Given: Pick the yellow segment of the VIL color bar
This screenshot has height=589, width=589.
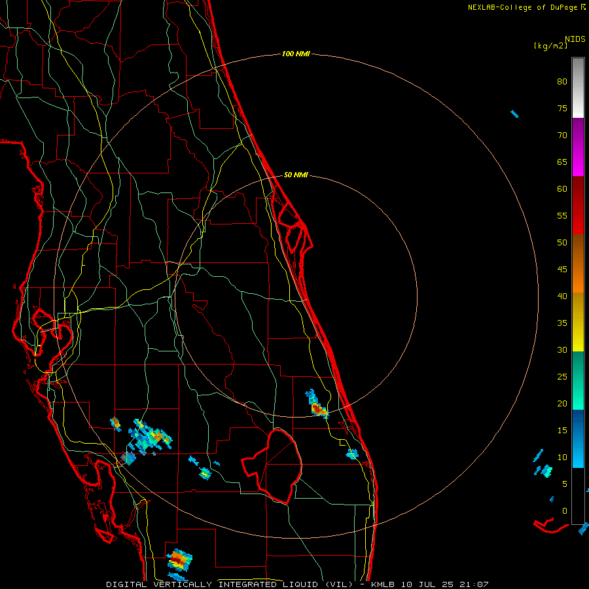Looking at the screenshot, I should coord(578,322).
